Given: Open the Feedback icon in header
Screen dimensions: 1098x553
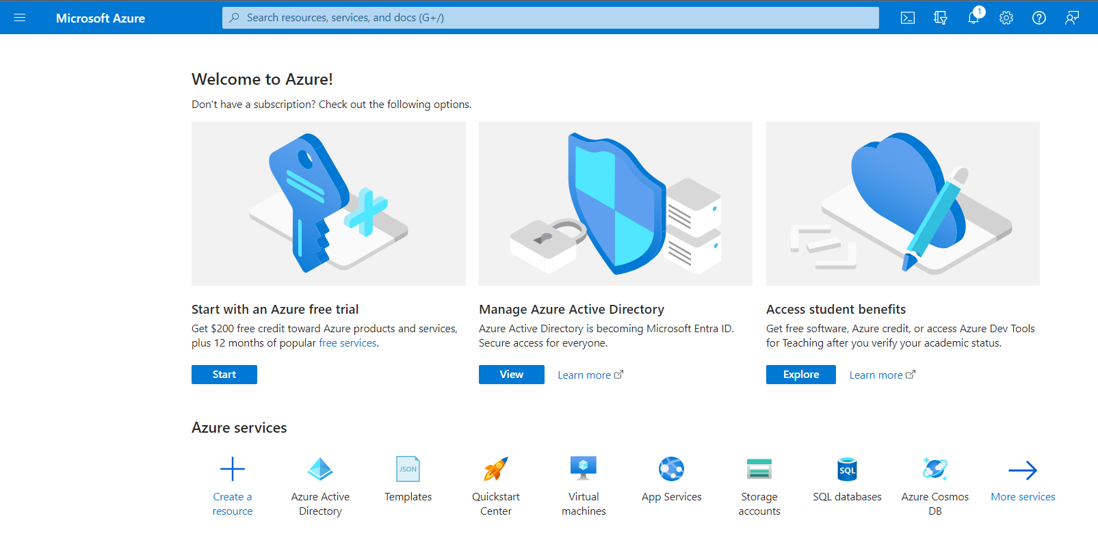Looking at the screenshot, I should [1072, 18].
